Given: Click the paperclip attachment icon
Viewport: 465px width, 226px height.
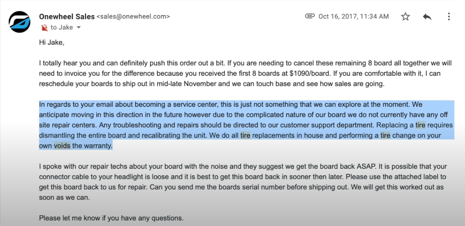Looking at the screenshot, I should pos(310,16).
